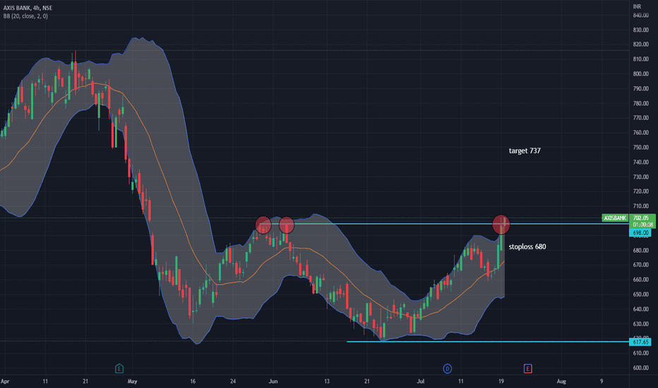The image size is (658, 388).
Task: Click the 750.00 price axis label
Action: [641, 147]
